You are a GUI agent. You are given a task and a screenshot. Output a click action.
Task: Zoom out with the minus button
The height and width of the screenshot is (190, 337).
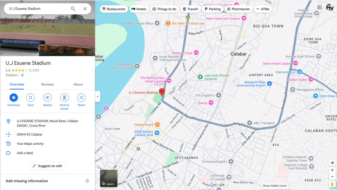click(332, 177)
